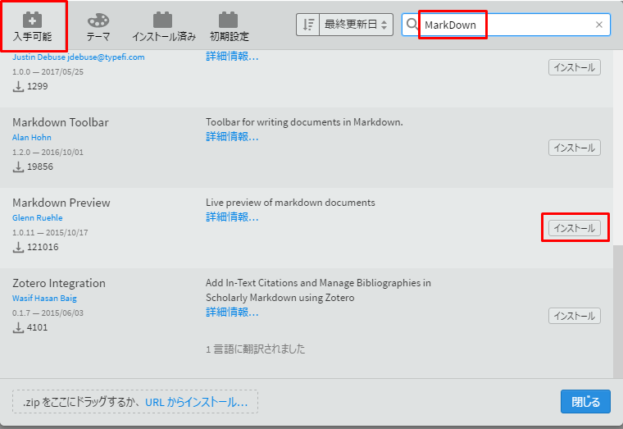Click version text 0.1.7 — 2015/06/03

[48, 313]
